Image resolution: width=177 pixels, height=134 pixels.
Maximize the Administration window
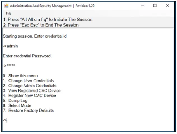point(155,6)
